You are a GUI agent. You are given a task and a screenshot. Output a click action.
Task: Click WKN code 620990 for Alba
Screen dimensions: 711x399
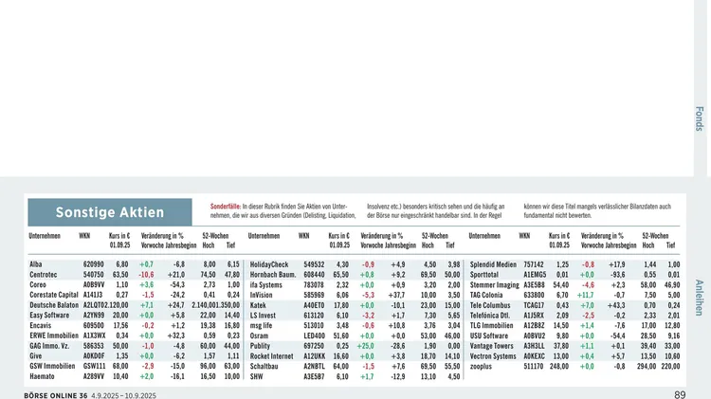(x=94, y=264)
